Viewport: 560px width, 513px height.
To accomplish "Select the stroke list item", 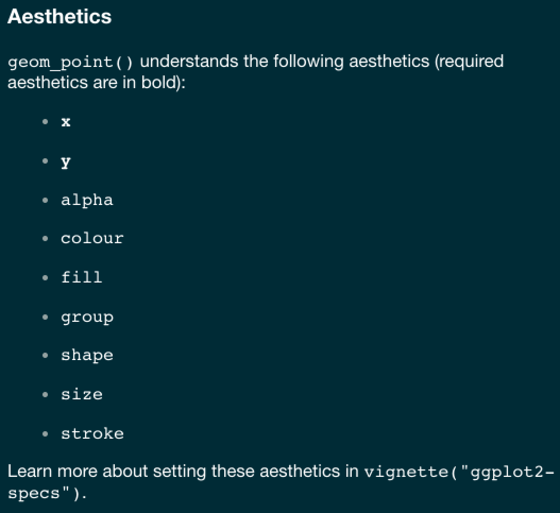I will pos(92,434).
